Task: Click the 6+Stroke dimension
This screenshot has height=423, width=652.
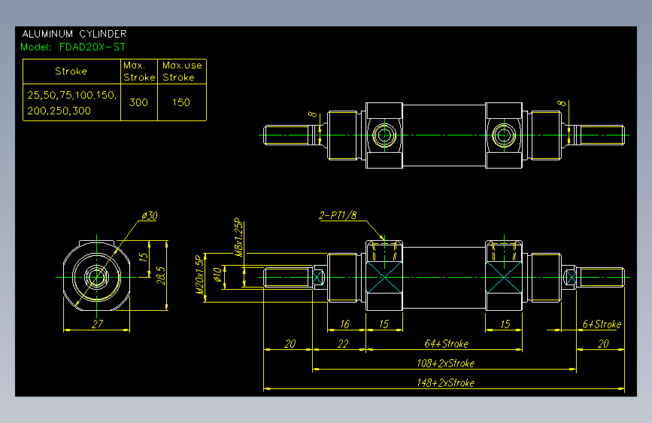Action: 602,324
